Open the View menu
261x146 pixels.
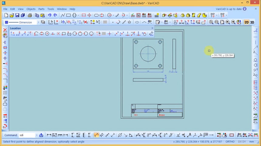point(21,9)
